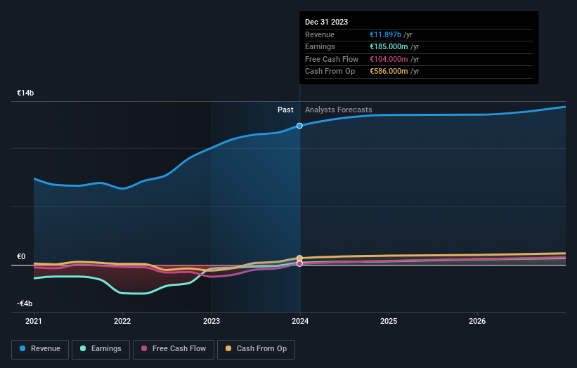Select the orange Cash From Op marker at 2024

click(299, 258)
